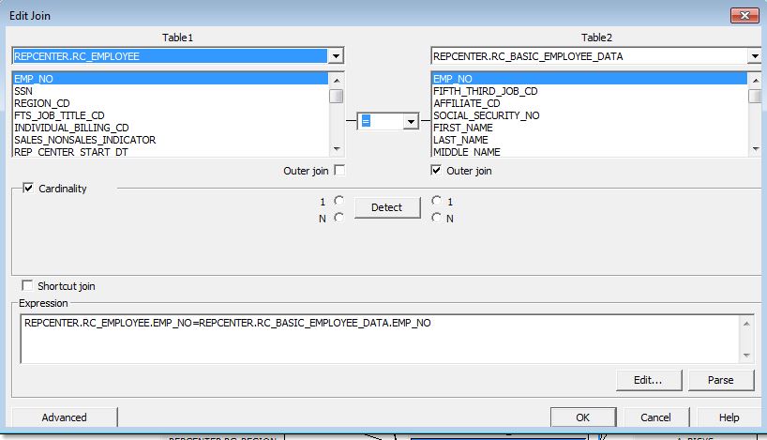
Task: Enable Outer join for Table1
Action: (339, 171)
